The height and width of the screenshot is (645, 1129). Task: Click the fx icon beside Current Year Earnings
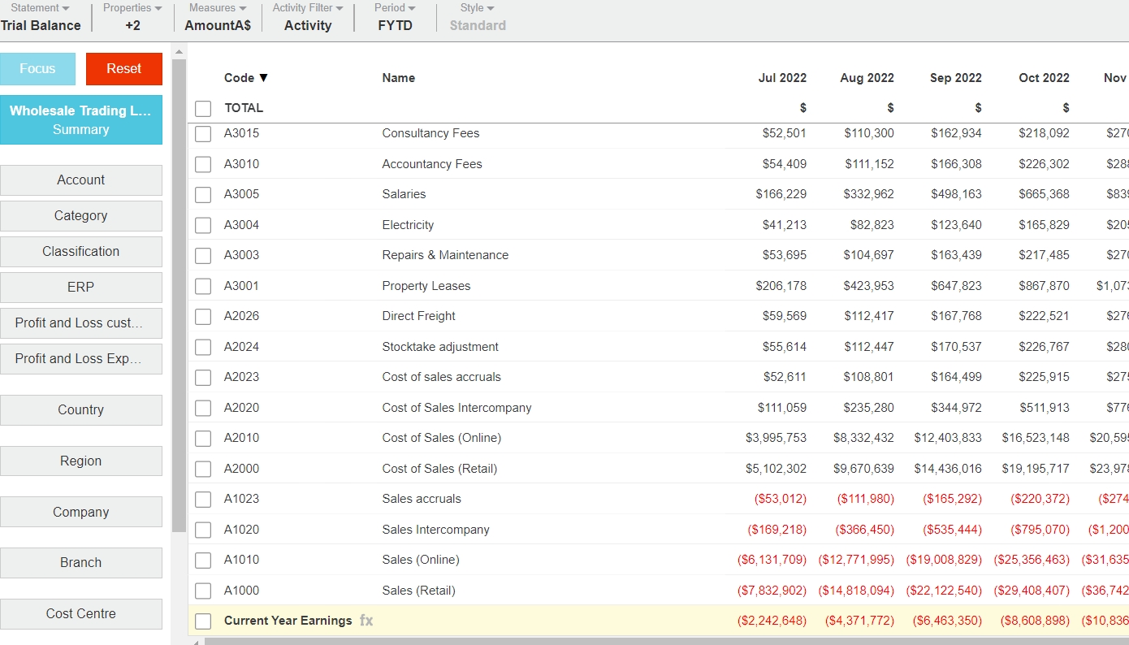[366, 621]
